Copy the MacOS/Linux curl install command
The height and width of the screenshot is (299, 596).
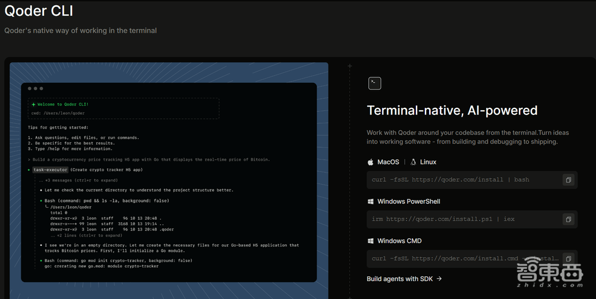click(568, 180)
